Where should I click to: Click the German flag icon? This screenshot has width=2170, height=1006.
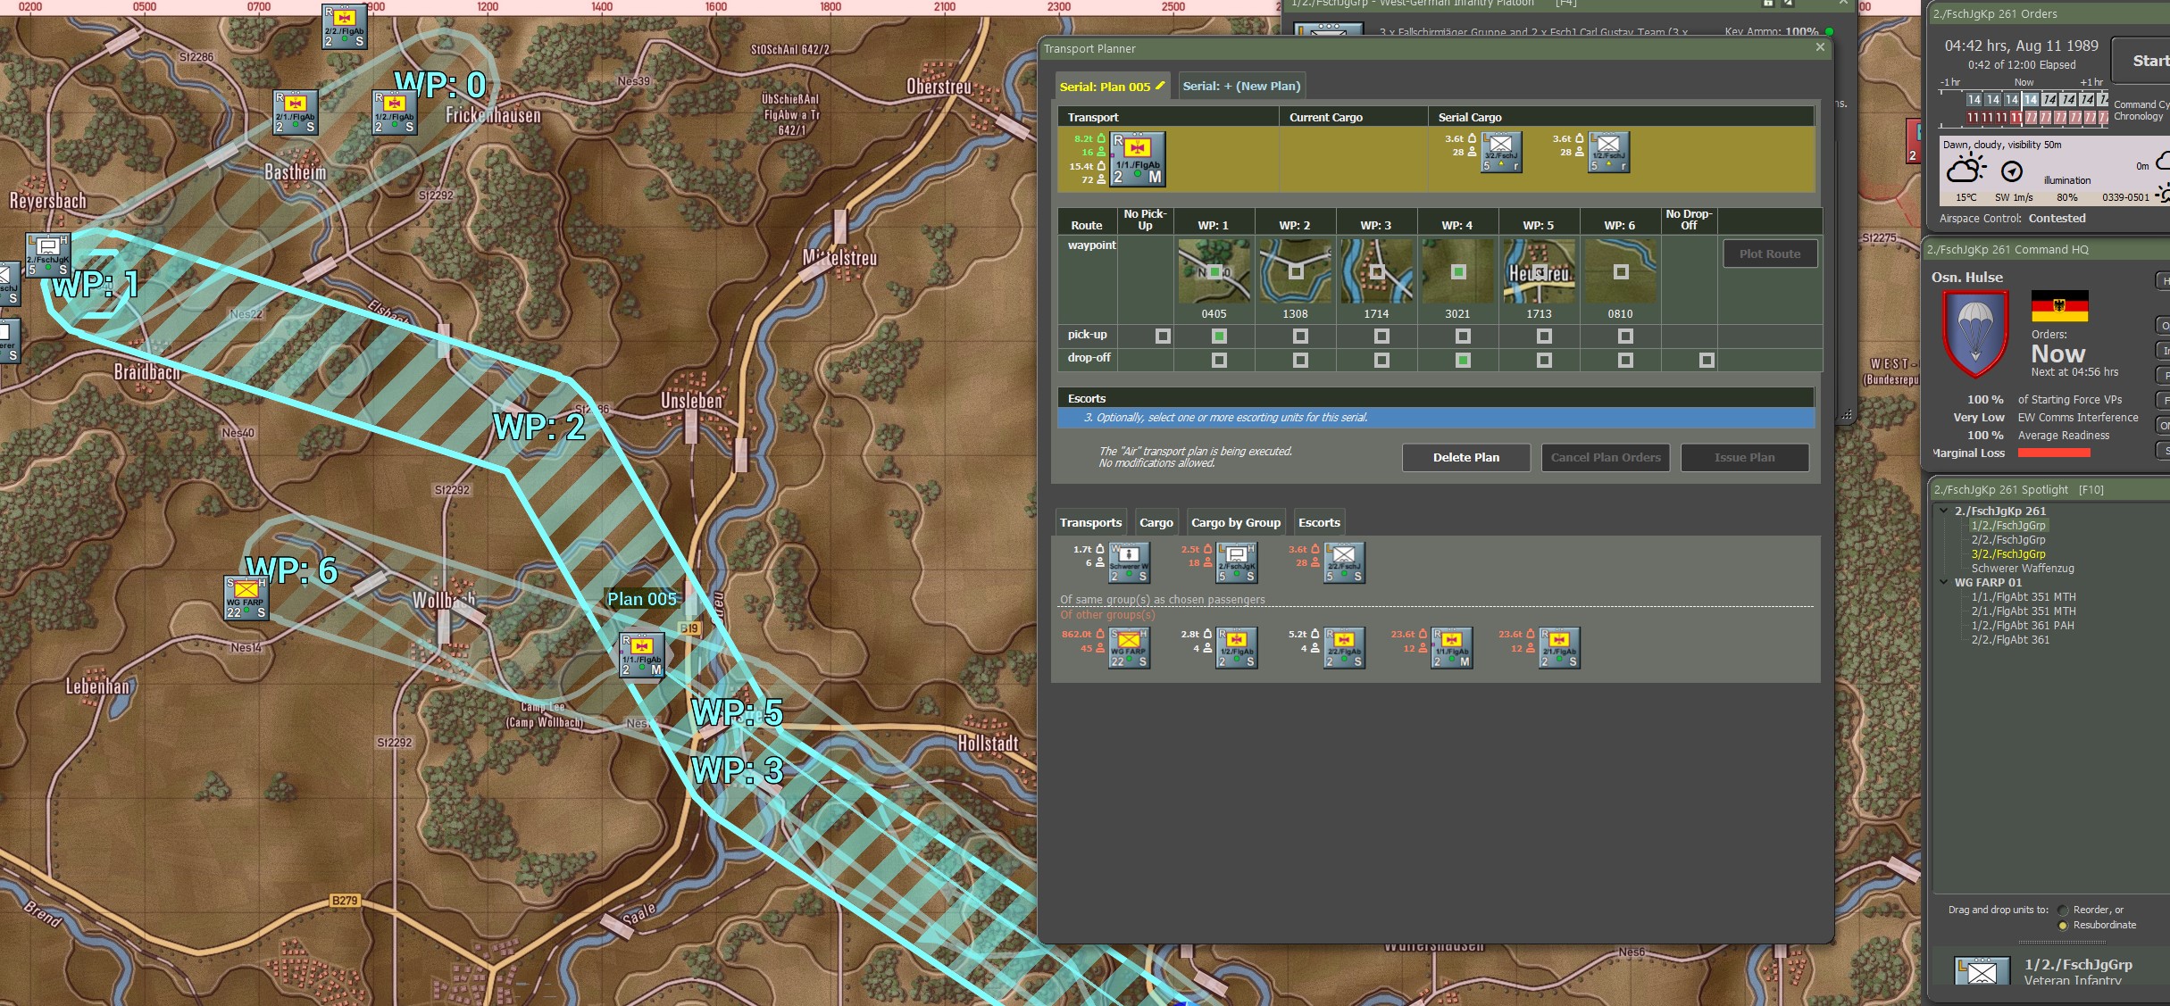pyautogui.click(x=2059, y=306)
